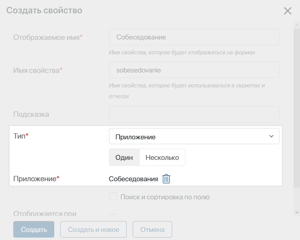The width and height of the screenshot is (300, 240).
Task: Click the Собеседования application name text
Action: click(x=134, y=179)
